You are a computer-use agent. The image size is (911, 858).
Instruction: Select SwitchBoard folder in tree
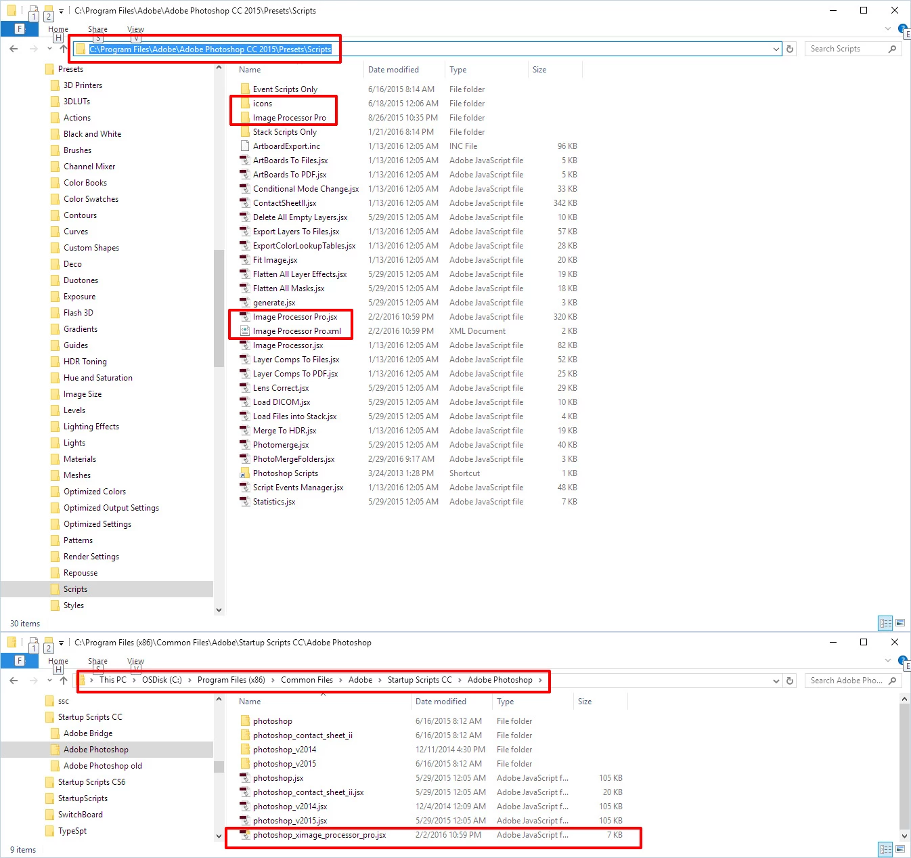click(x=80, y=815)
